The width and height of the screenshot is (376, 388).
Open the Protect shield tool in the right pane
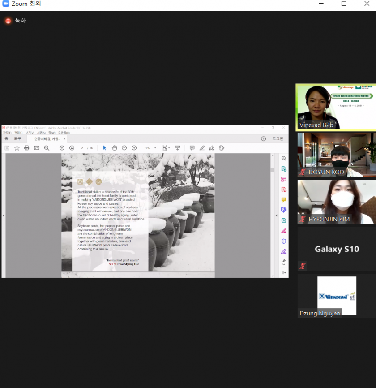pos(284,241)
